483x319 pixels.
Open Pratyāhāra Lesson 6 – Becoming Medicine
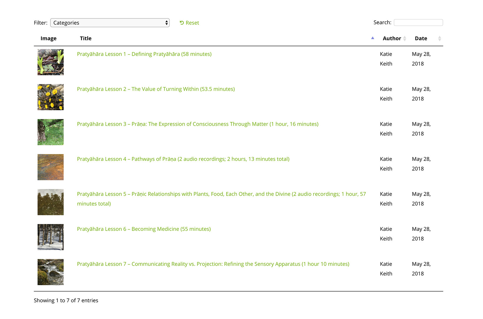coord(144,229)
